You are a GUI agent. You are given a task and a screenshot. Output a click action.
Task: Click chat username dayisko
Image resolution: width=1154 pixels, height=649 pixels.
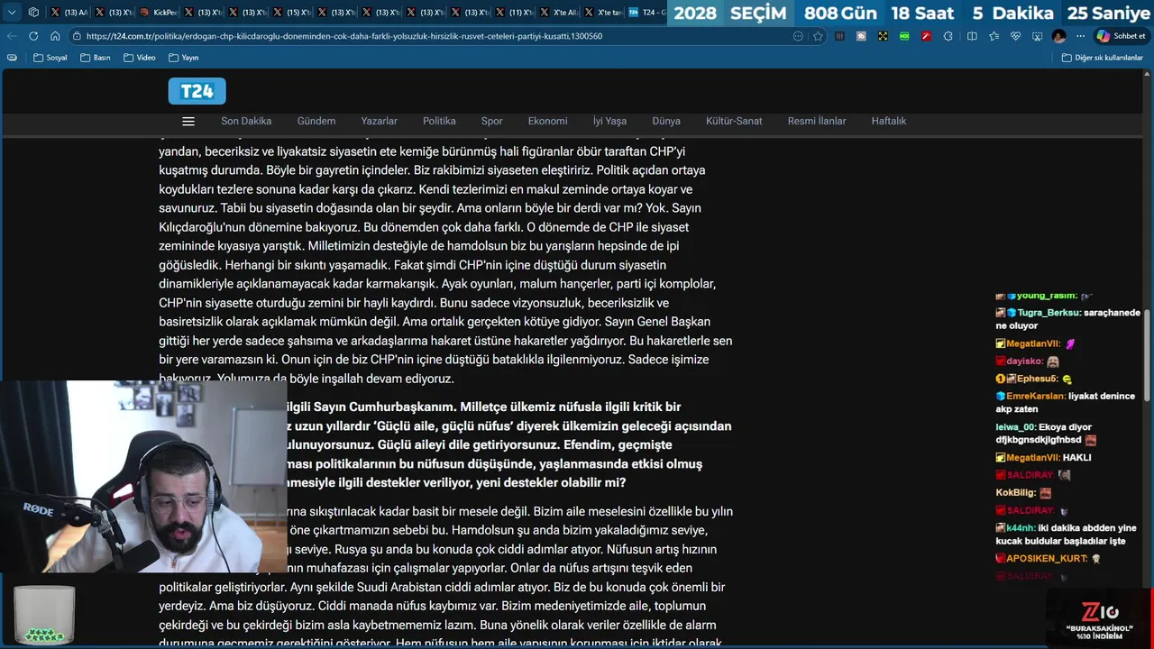(x=1024, y=361)
